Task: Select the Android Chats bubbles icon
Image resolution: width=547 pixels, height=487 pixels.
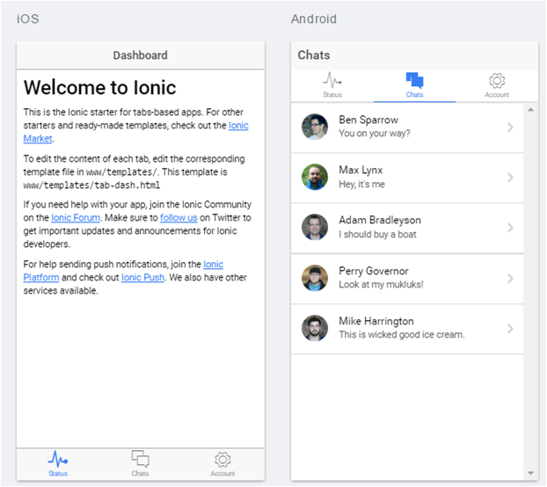Action: click(414, 81)
